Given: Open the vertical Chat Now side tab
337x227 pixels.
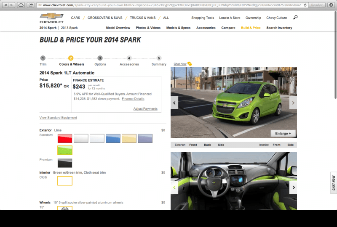Looking at the screenshot, I should tap(334, 183).
